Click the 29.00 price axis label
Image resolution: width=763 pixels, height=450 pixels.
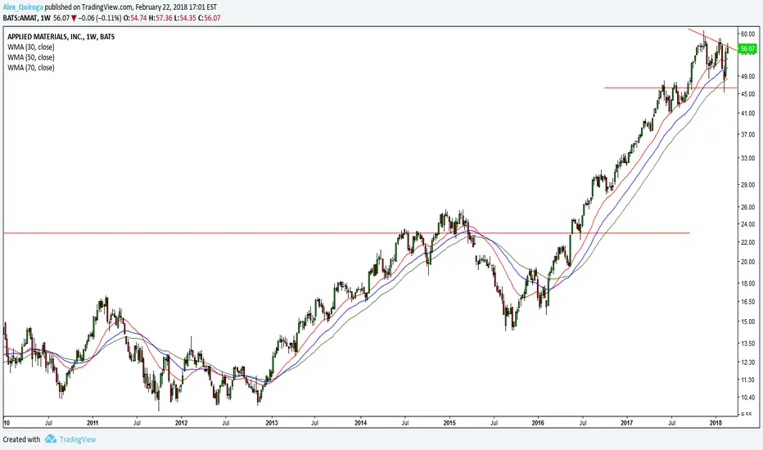[x=747, y=185]
